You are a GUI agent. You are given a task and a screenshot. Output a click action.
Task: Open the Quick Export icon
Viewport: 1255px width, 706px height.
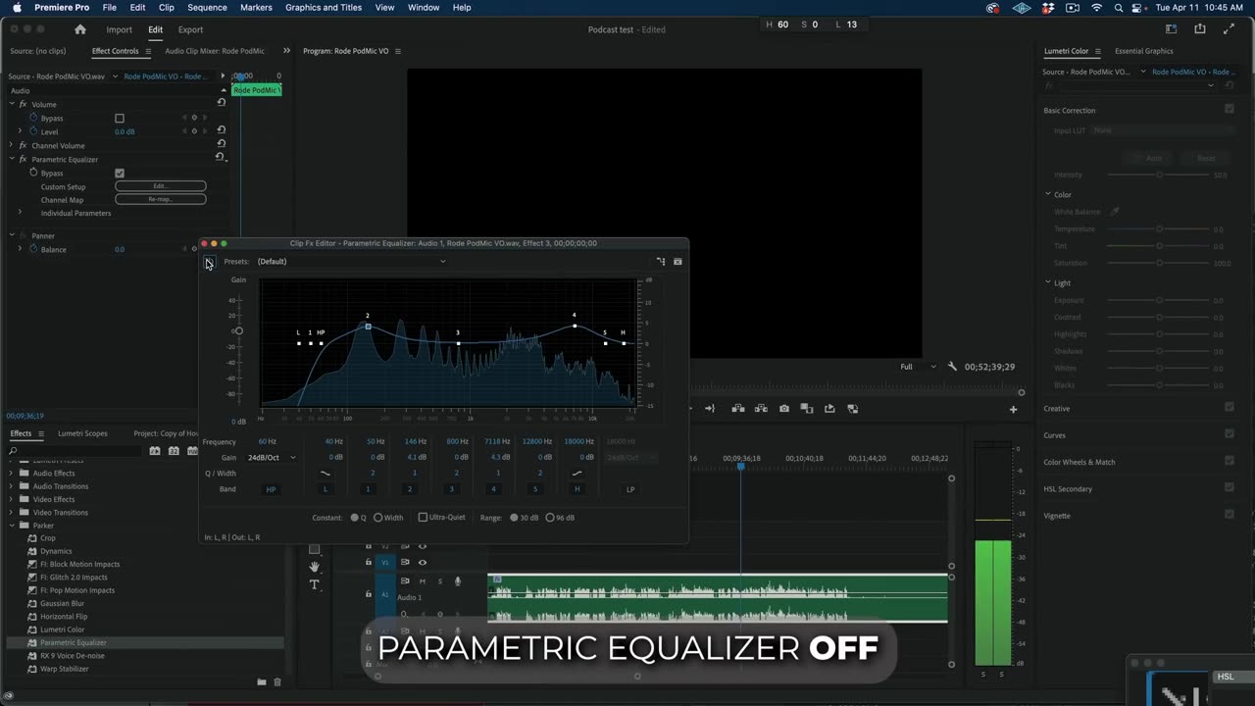(1200, 29)
